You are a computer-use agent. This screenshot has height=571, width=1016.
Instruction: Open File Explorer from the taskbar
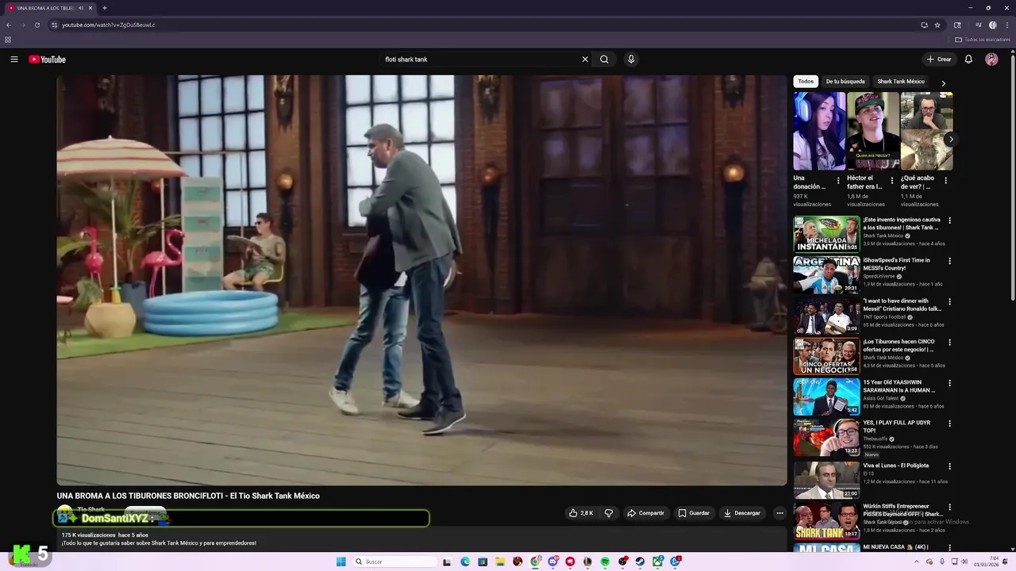pos(500,561)
